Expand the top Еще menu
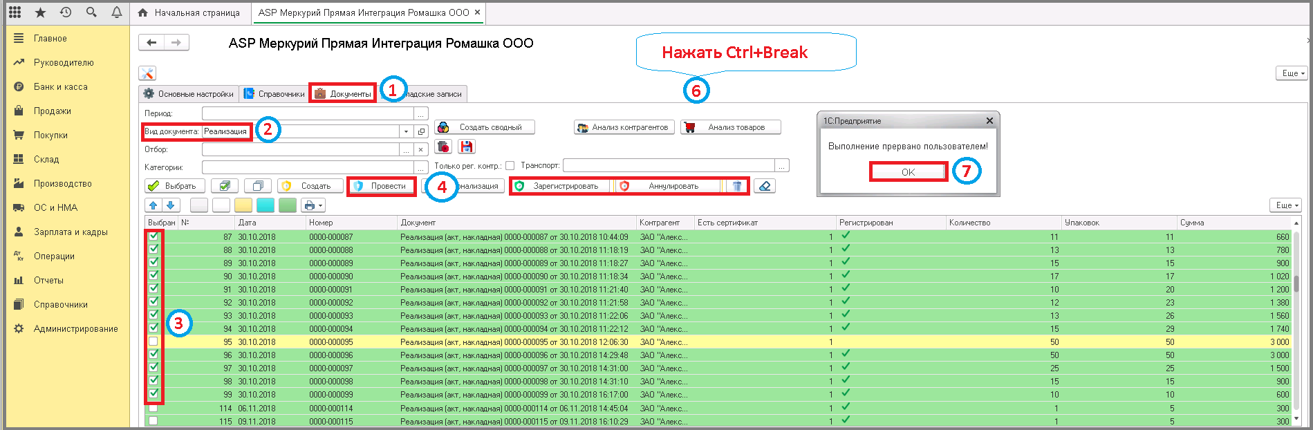Image resolution: width=1313 pixels, height=430 pixels. click(1292, 73)
